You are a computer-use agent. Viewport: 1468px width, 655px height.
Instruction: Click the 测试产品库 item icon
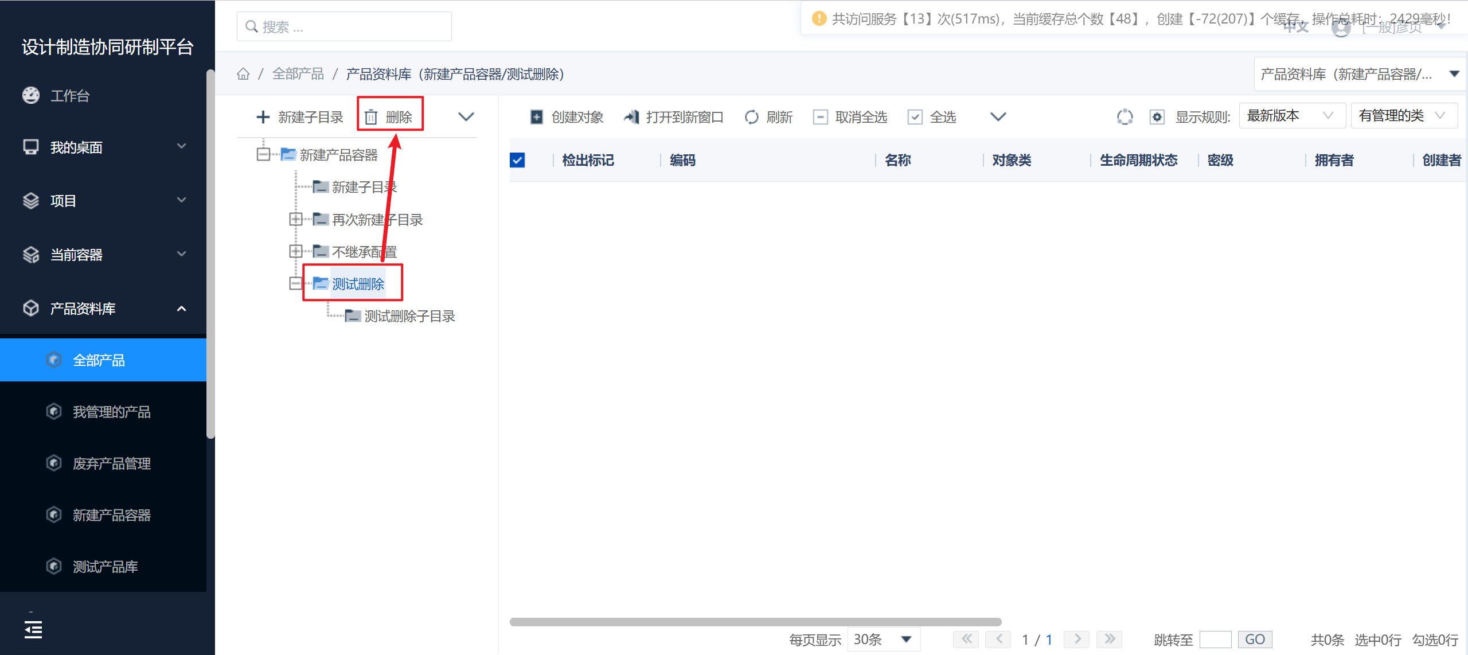[54, 566]
